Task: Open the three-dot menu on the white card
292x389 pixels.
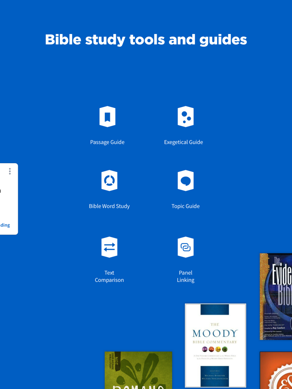Action: coord(10,171)
